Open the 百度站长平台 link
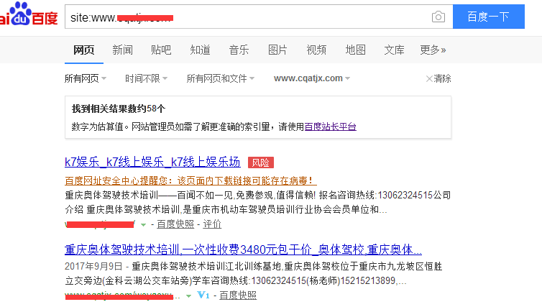Image resolution: width=542 pixels, height=307 pixels. (x=330, y=127)
